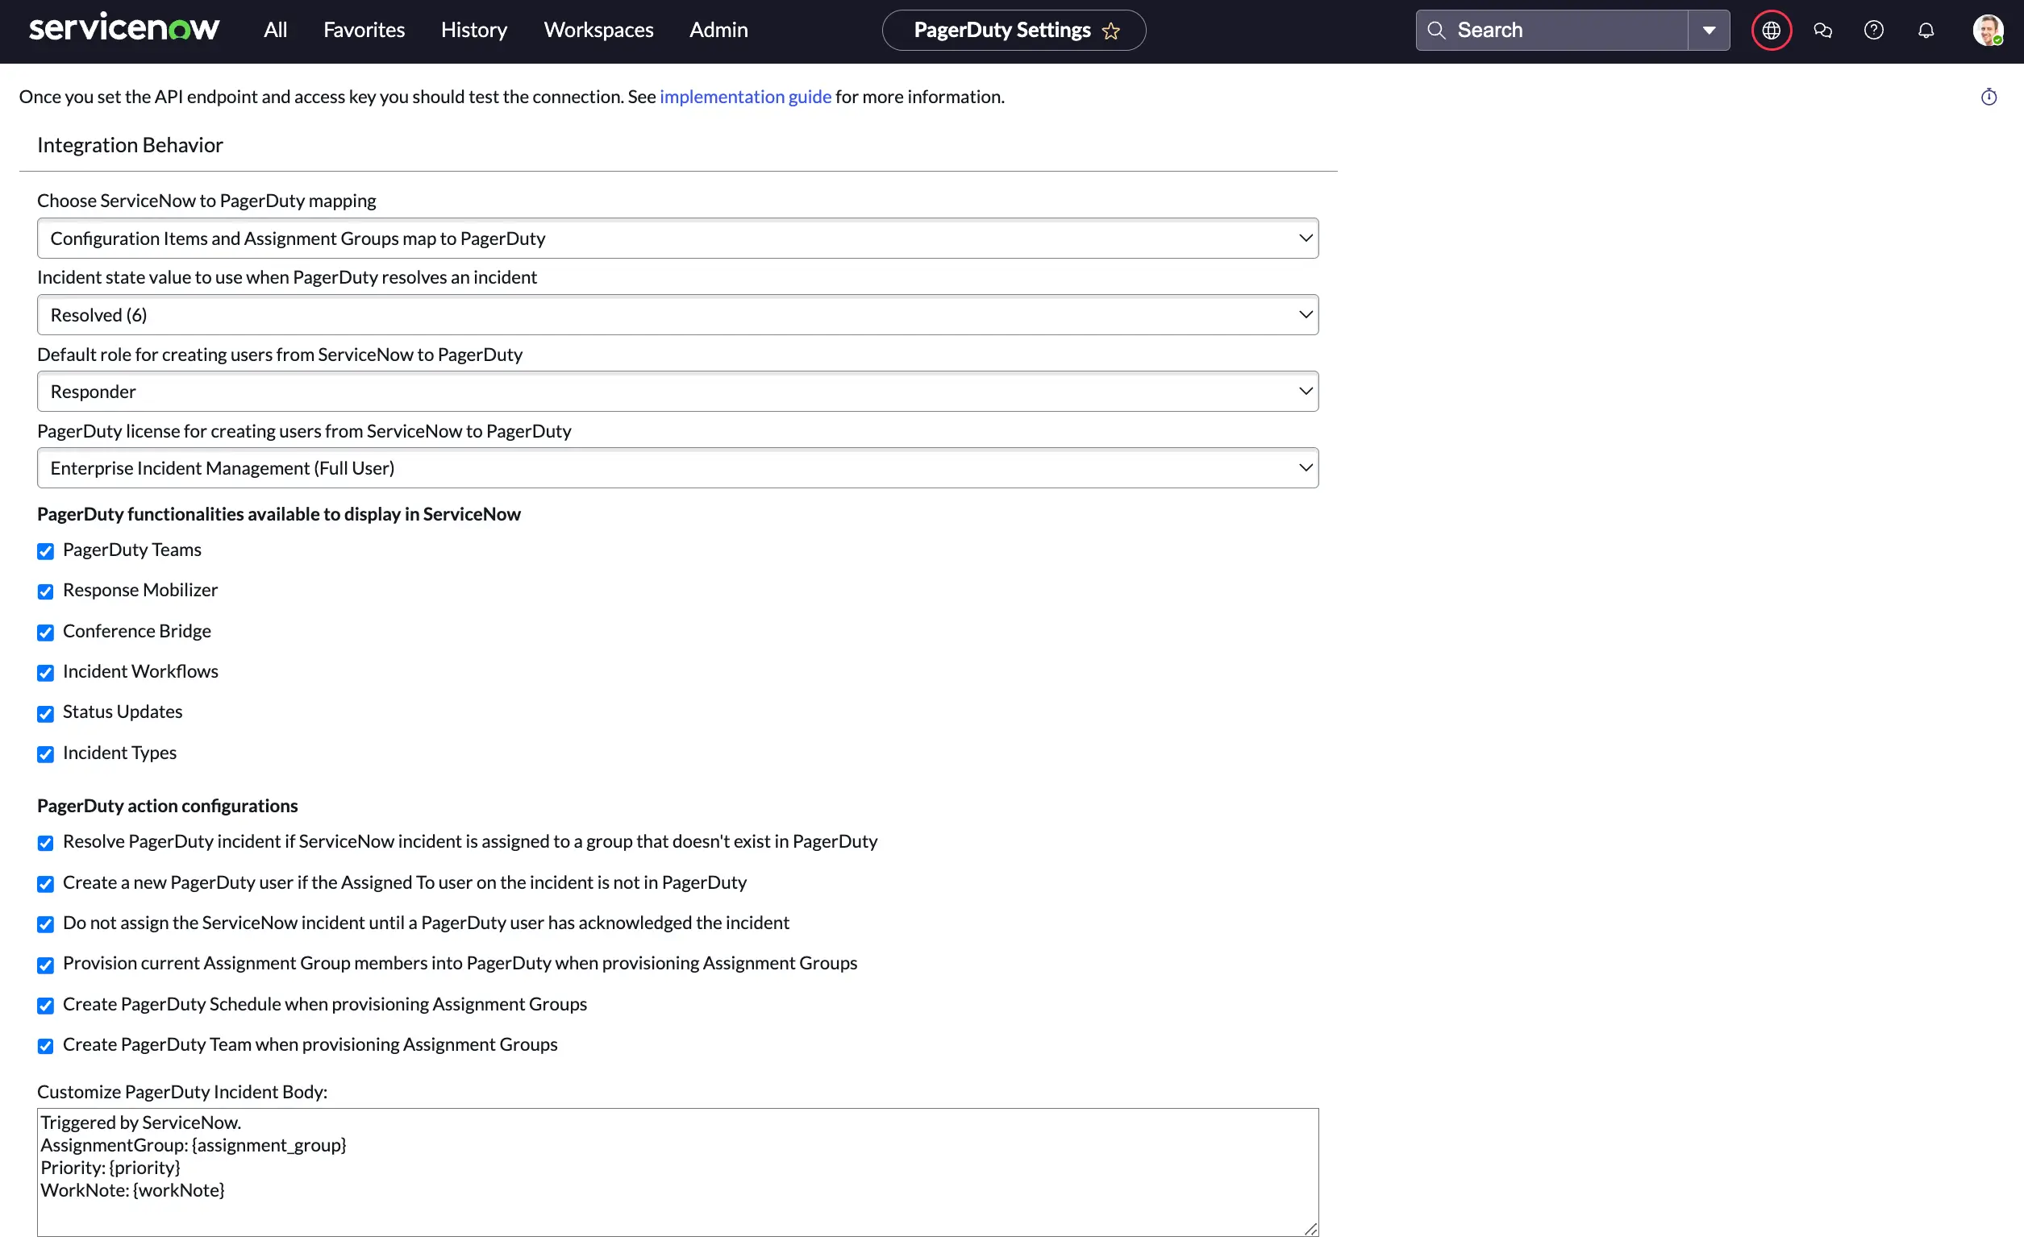Screen dimensions: 2024x1249
Task: Disable Create PagerDuty Schedule when provisioning
Action: click(45, 1006)
